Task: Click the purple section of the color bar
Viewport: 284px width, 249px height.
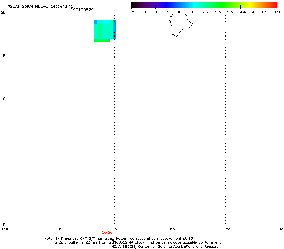Action: (152, 5)
